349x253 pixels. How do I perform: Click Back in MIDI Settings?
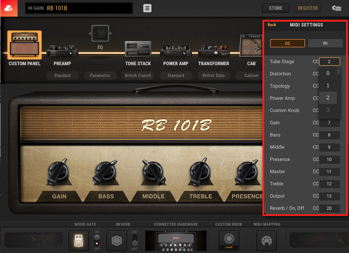272,25
